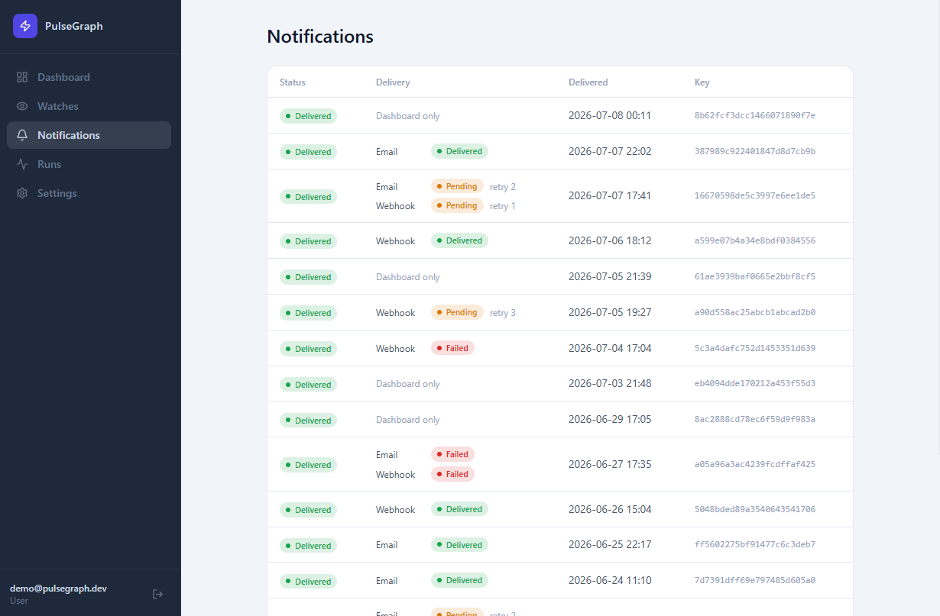This screenshot has height=616, width=940.
Task: Select key eb4094dde170212a453f55d3
Action: 755,383
